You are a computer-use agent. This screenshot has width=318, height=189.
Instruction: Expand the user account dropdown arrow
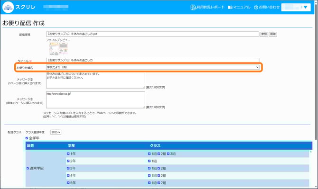(x=306, y=7)
